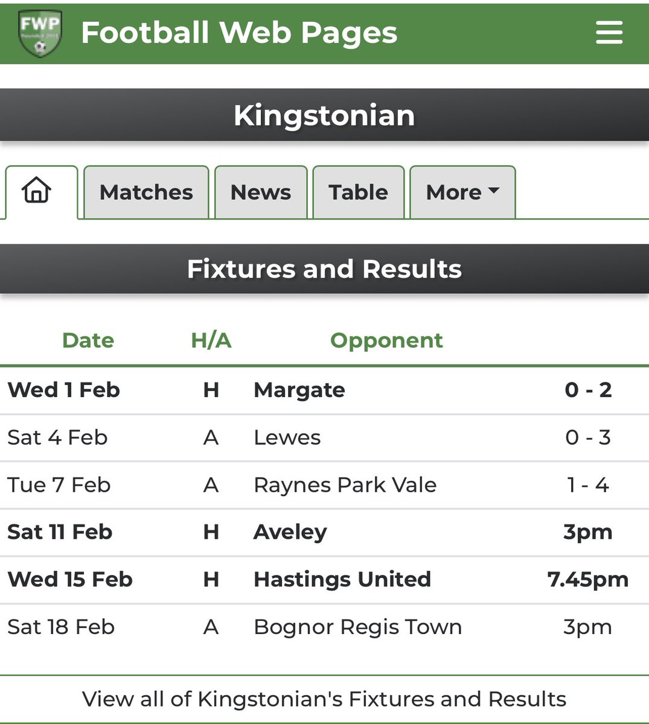Open the Raynes Park Vale result

point(324,485)
